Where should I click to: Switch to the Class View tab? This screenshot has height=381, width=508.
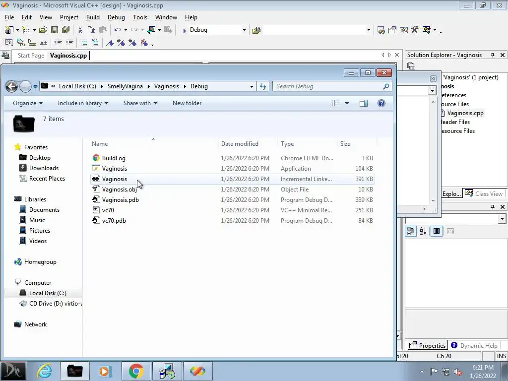tap(484, 194)
